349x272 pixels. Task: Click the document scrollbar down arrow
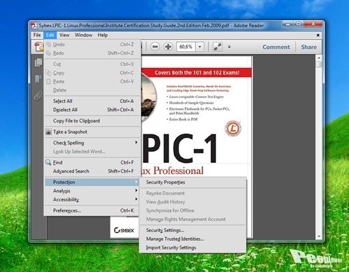point(319,236)
